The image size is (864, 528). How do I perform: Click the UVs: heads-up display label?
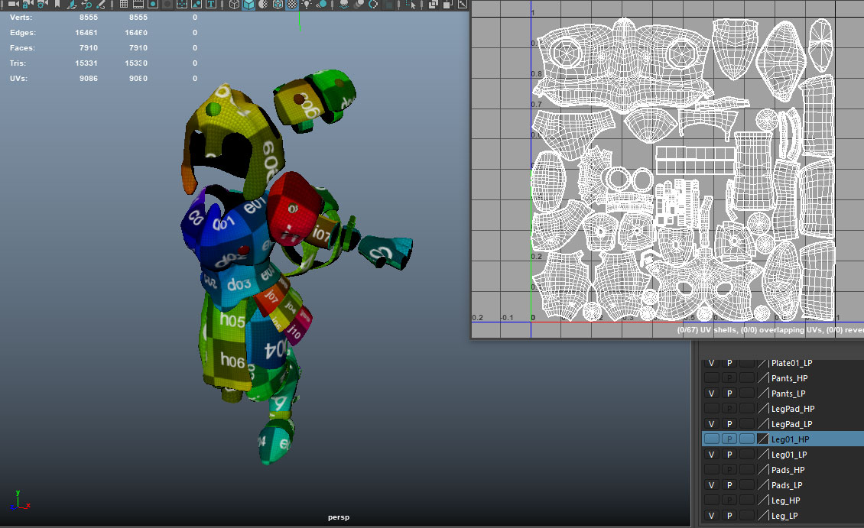18,78
